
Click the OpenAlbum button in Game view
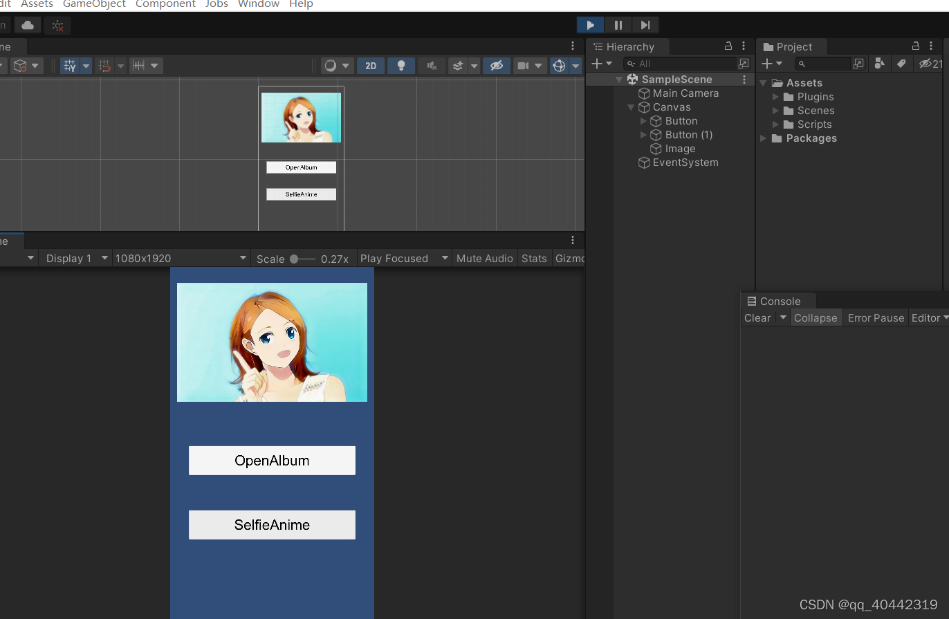point(272,461)
